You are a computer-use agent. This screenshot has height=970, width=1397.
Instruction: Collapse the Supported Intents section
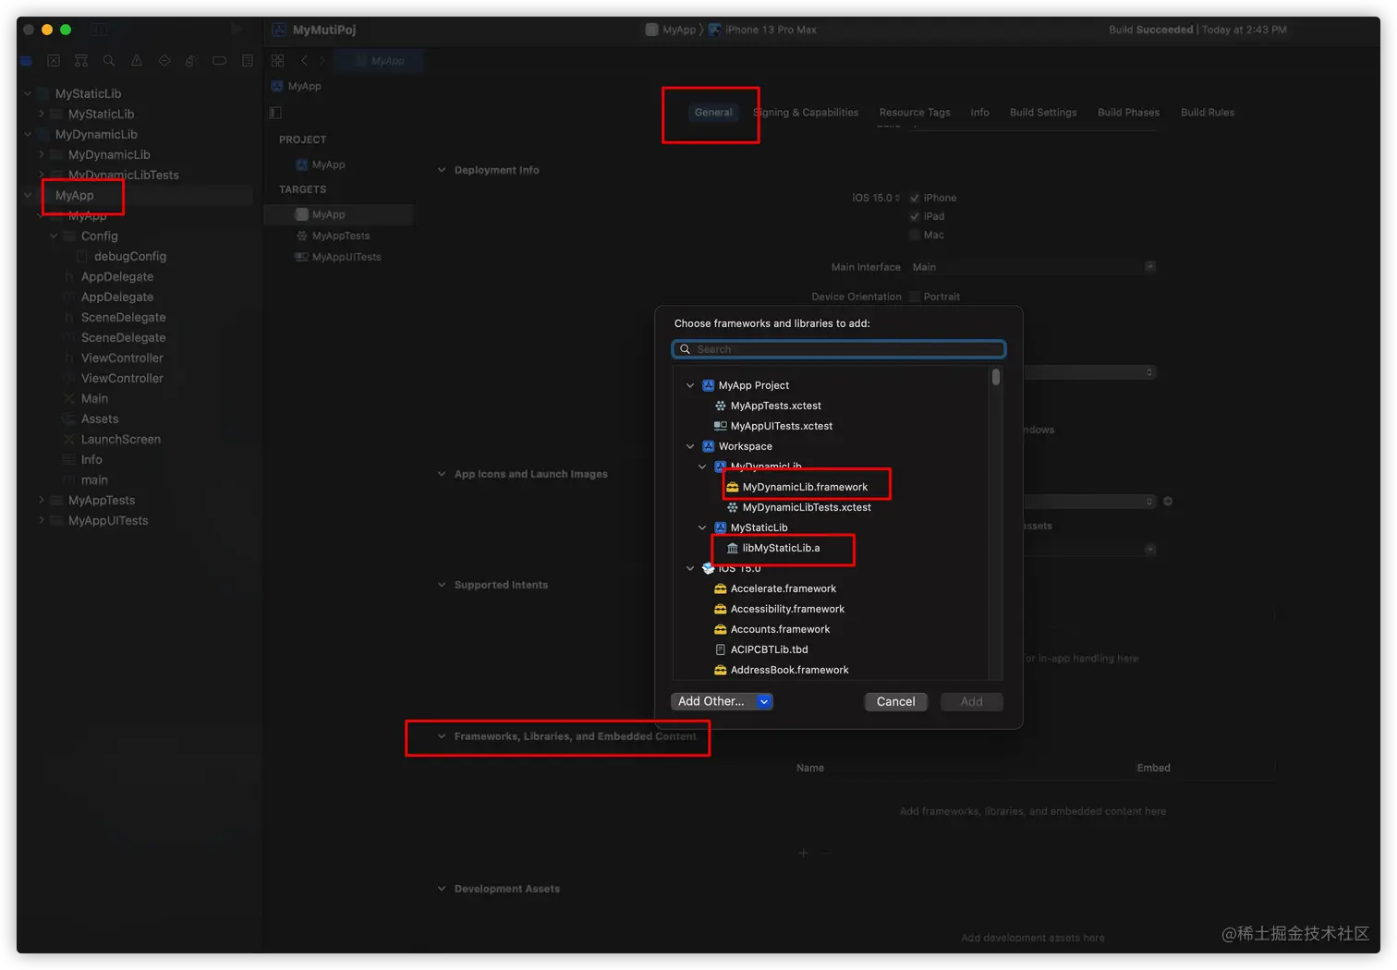pos(442,585)
